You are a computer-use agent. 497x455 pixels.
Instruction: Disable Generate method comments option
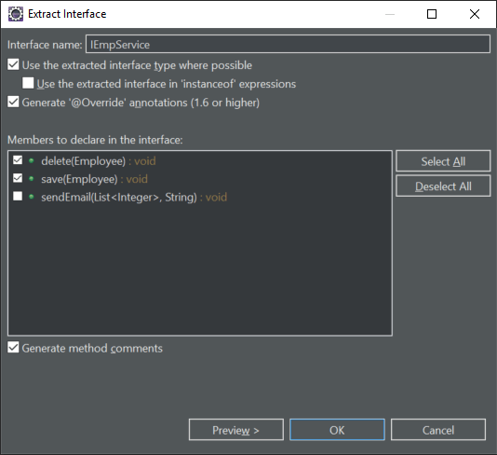(13, 348)
